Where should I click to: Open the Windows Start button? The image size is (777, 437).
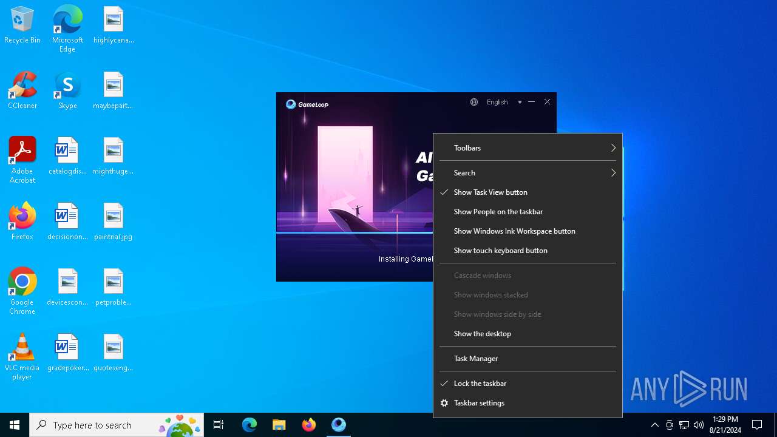[15, 425]
